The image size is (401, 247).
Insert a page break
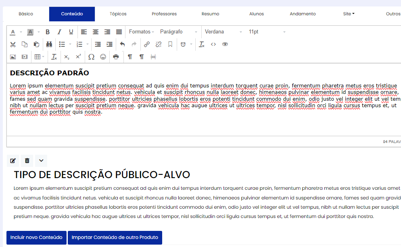click(x=153, y=57)
